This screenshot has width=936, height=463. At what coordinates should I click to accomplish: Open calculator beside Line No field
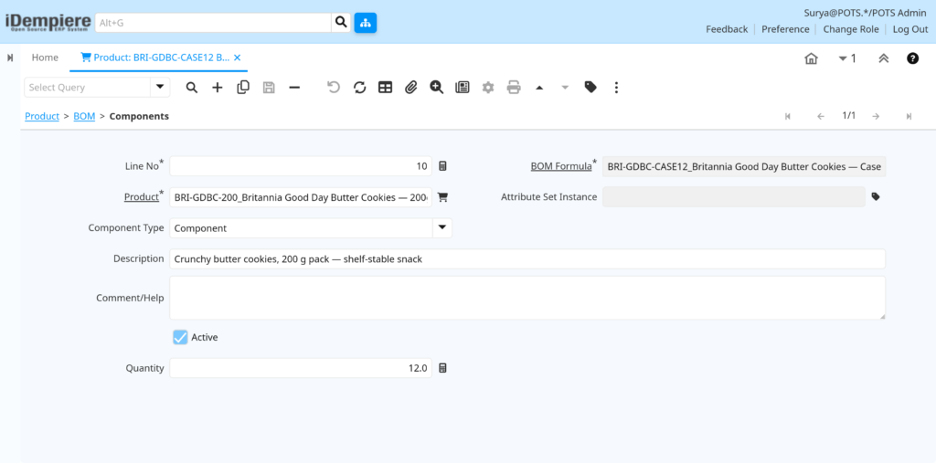442,166
